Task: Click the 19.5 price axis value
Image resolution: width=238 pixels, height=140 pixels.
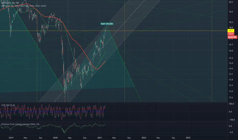Action: pyautogui.click(x=231, y=12)
